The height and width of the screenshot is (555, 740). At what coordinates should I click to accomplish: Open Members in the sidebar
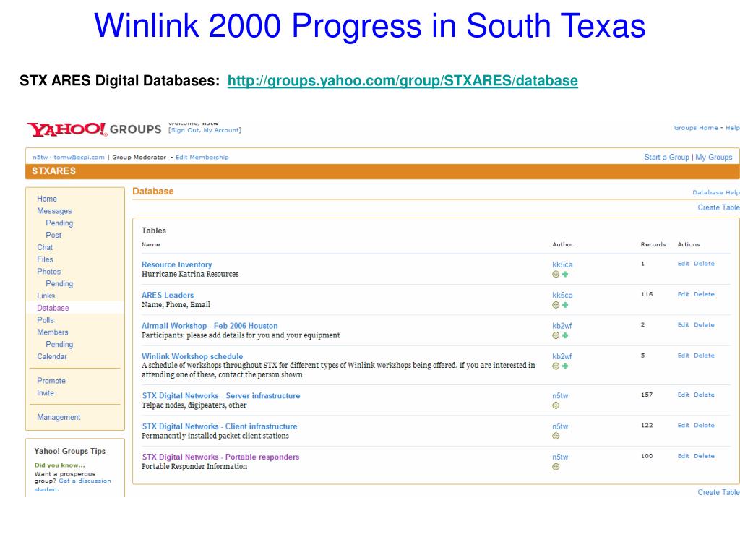coord(52,332)
